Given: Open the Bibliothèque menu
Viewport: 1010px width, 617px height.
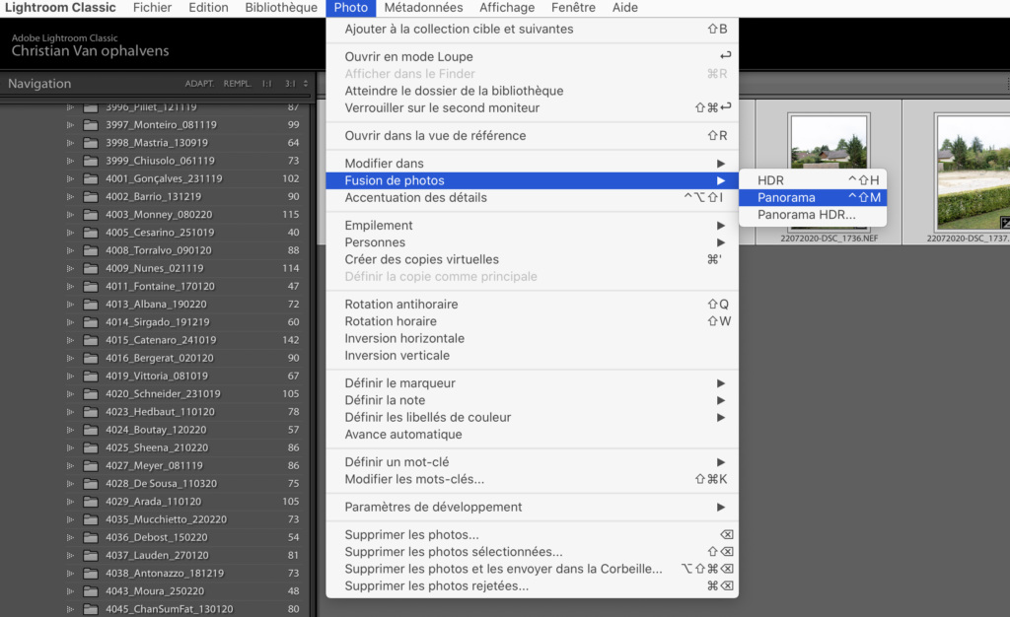Looking at the screenshot, I should [x=281, y=8].
